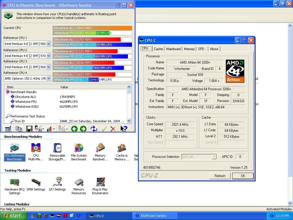
Task: Click the Windows Start button
Action: [x=13, y=216]
